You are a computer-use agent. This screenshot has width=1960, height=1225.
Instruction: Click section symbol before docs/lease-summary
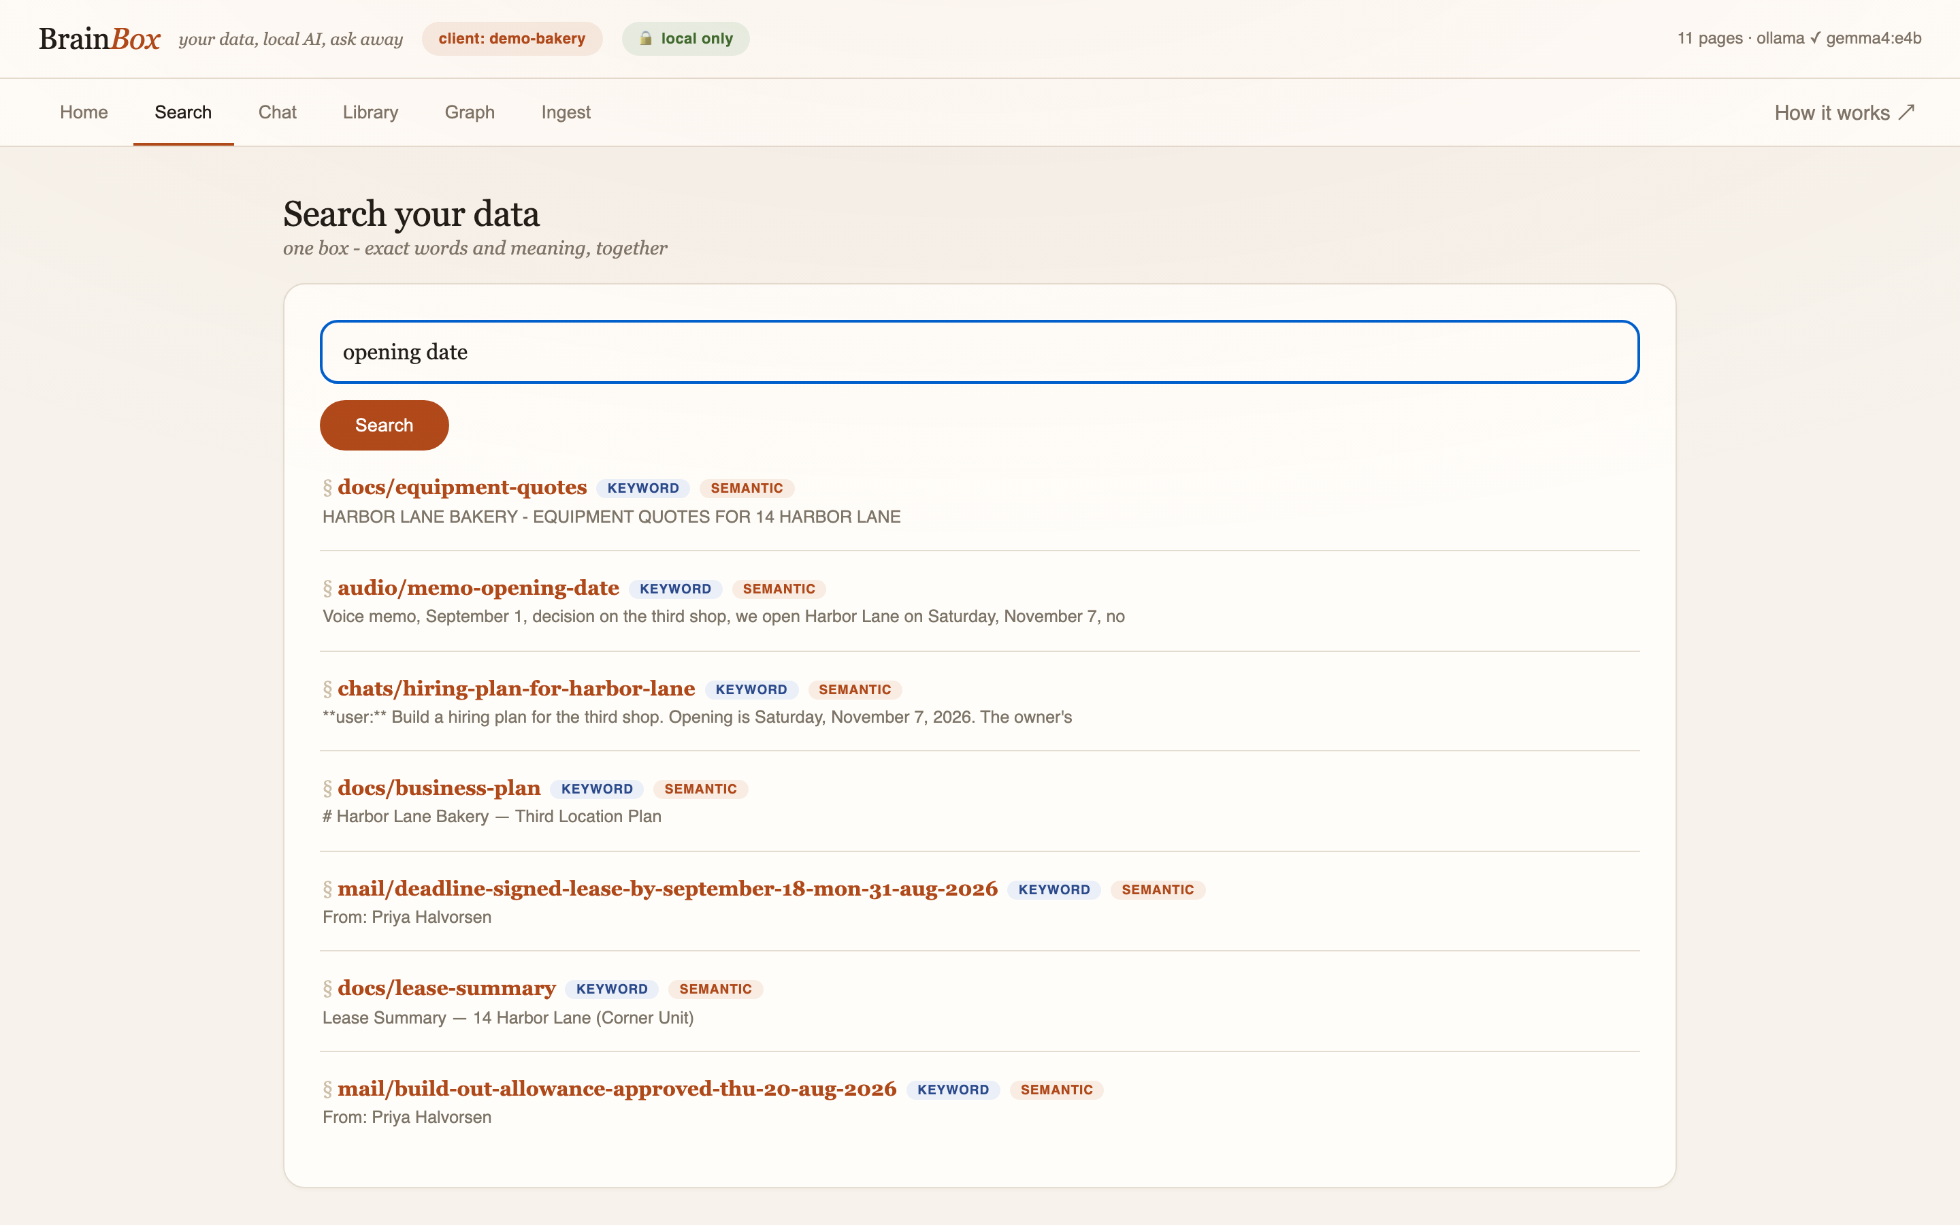click(327, 988)
